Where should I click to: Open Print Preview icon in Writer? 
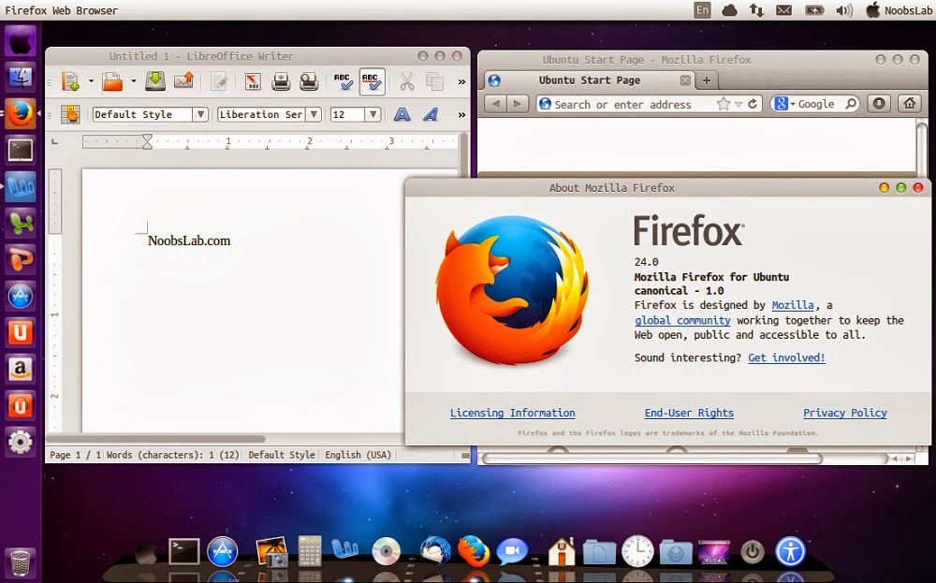[309, 81]
